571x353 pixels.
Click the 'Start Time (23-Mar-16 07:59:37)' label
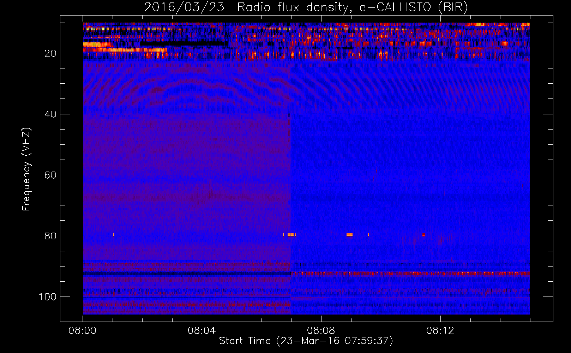tap(306, 341)
